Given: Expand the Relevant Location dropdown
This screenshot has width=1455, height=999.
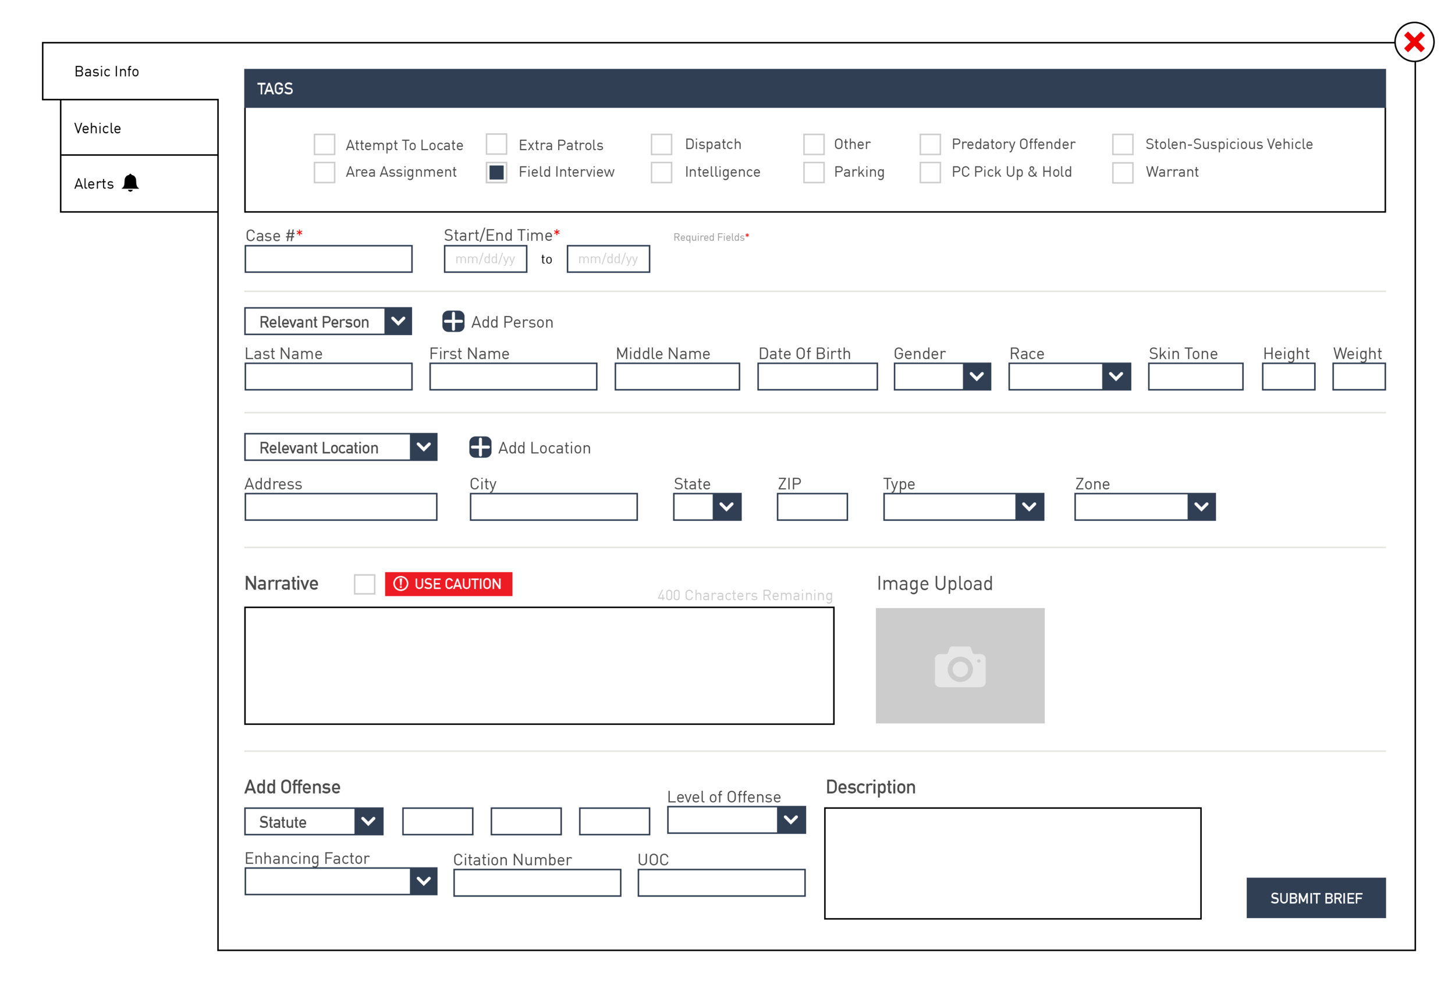Looking at the screenshot, I should click(424, 447).
